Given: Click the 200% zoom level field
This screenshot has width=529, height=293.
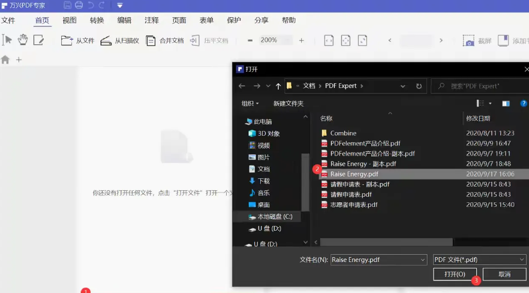Looking at the screenshot, I should pyautogui.click(x=276, y=40).
